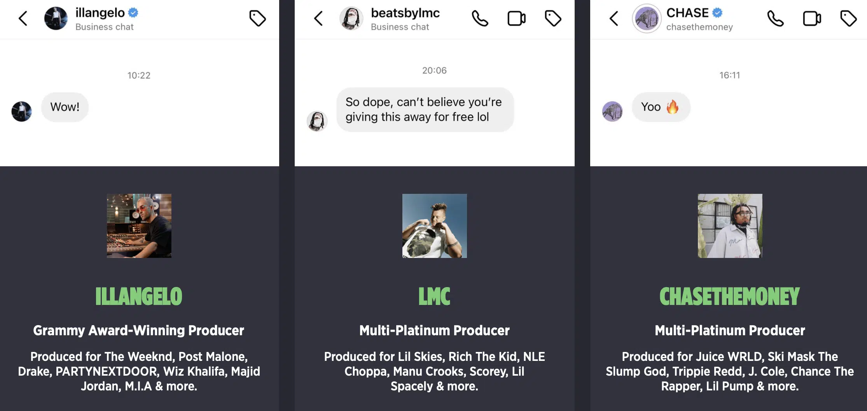Click the 20:06 timestamp
This screenshot has height=411, width=867.
tap(434, 70)
